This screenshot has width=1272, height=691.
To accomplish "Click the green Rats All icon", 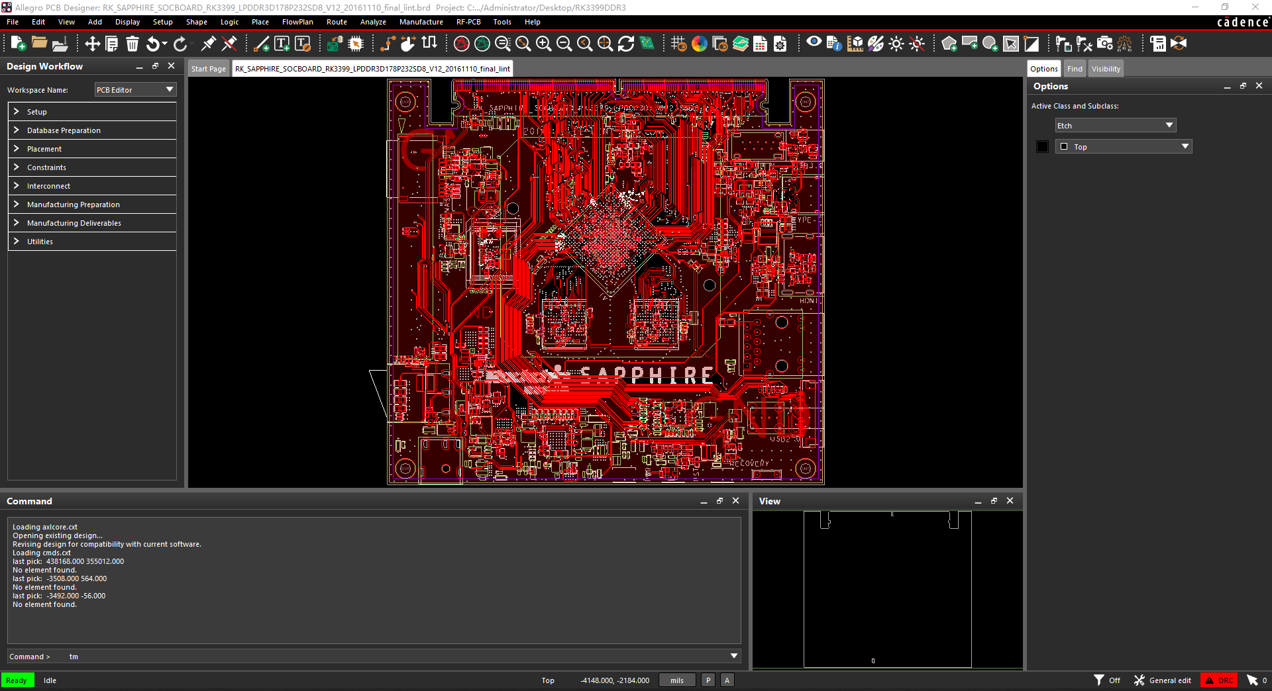I will 482,44.
